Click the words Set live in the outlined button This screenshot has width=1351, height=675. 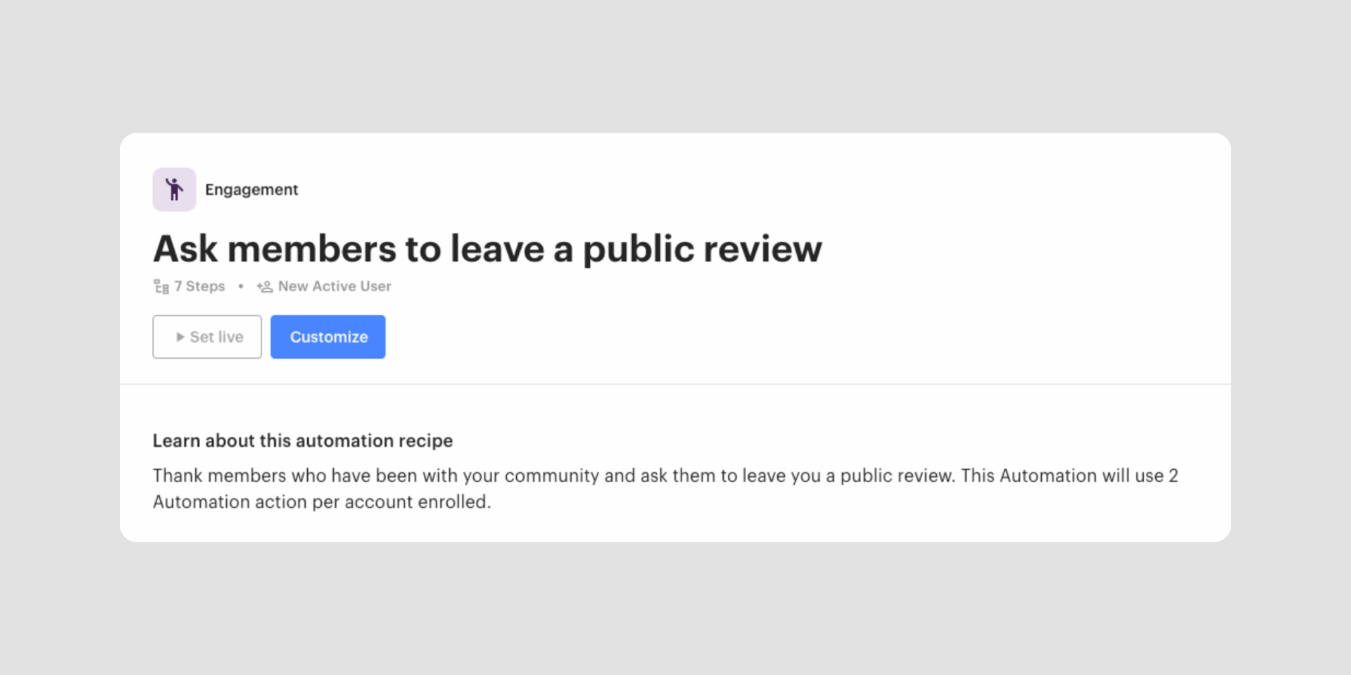[216, 337]
